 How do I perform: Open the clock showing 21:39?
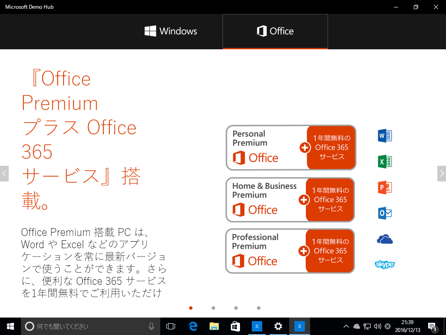tap(407, 326)
